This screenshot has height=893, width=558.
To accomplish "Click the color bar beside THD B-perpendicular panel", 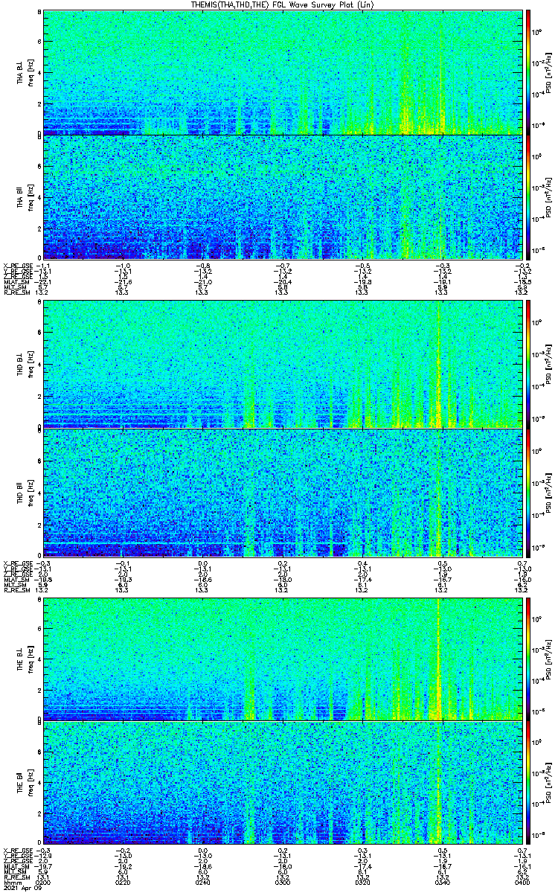I will (x=528, y=364).
